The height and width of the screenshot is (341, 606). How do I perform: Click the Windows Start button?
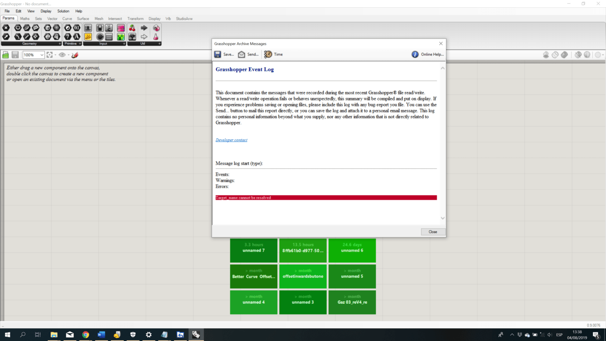7,335
